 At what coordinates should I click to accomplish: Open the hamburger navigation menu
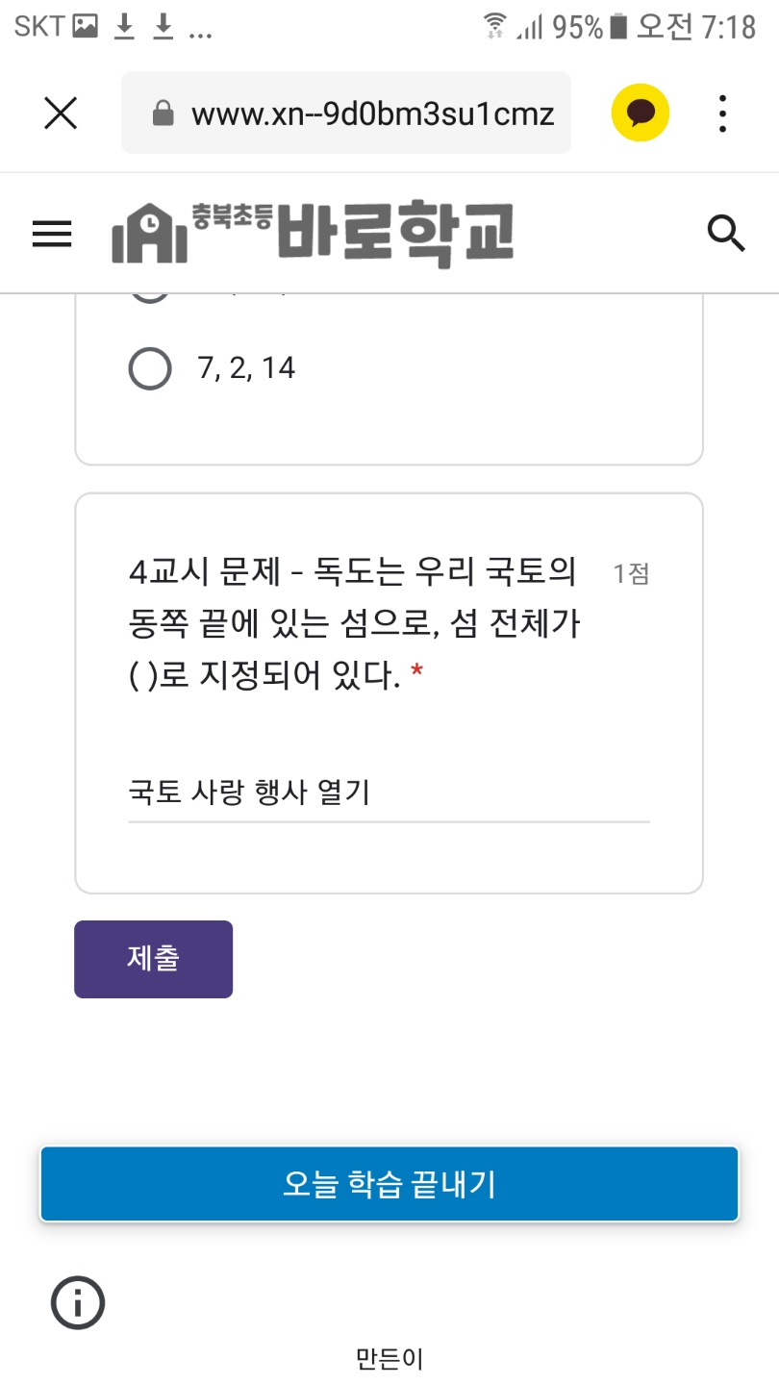click(52, 234)
